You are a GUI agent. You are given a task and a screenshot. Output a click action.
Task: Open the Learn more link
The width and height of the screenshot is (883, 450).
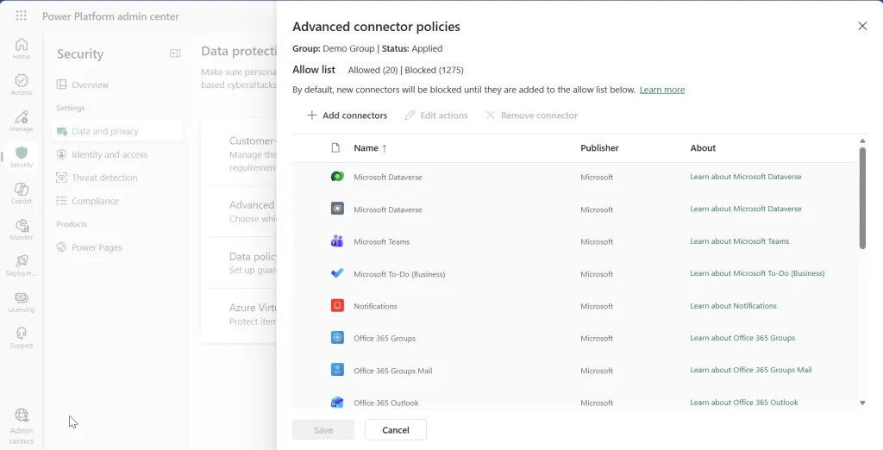click(662, 90)
